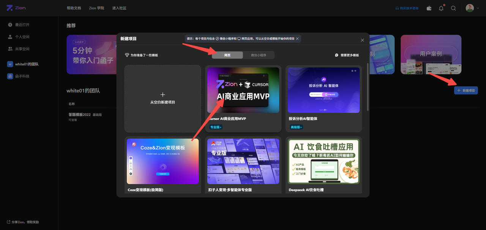The height and width of the screenshot is (230, 486).
Task: Click the person icon beside 个人空间
Action: pos(10,37)
